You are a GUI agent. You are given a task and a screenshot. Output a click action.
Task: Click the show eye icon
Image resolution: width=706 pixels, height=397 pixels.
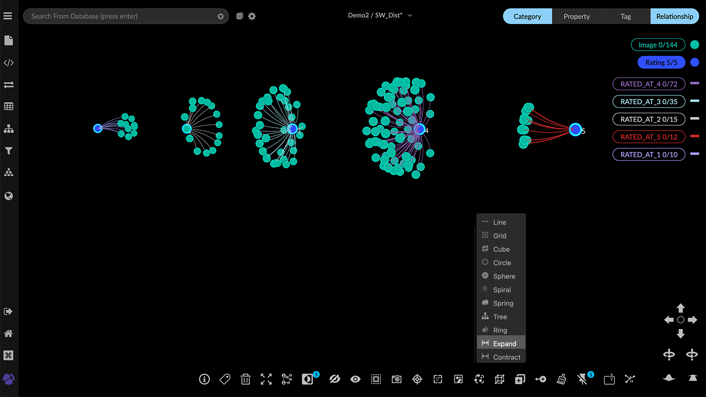pyautogui.click(x=355, y=379)
